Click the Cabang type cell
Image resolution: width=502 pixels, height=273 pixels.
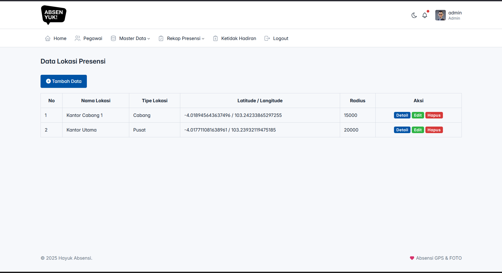pyautogui.click(x=155, y=115)
